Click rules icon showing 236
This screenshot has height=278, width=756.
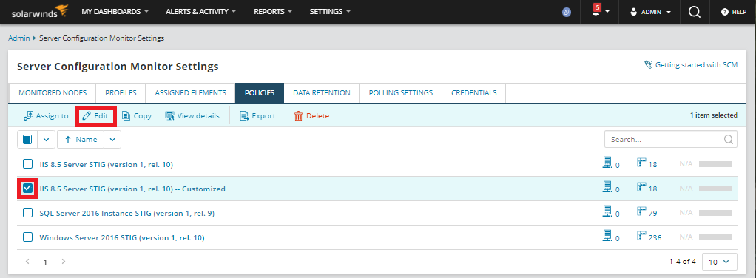[641, 236]
